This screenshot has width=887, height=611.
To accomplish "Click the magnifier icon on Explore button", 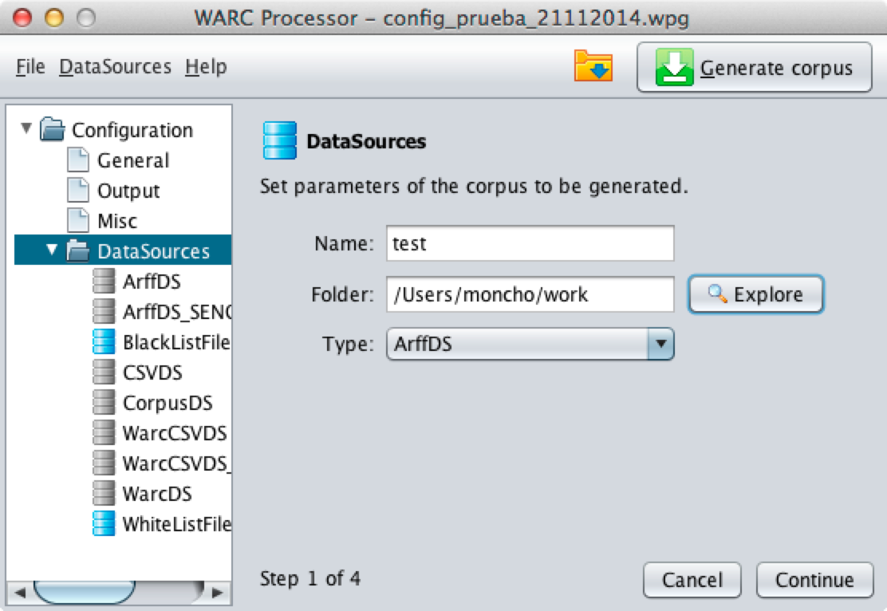I will click(x=716, y=294).
